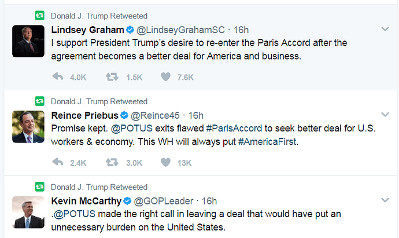The width and height of the screenshot is (399, 238).
Task: Open Reince Priebus's avatar photo
Action: point(28,127)
